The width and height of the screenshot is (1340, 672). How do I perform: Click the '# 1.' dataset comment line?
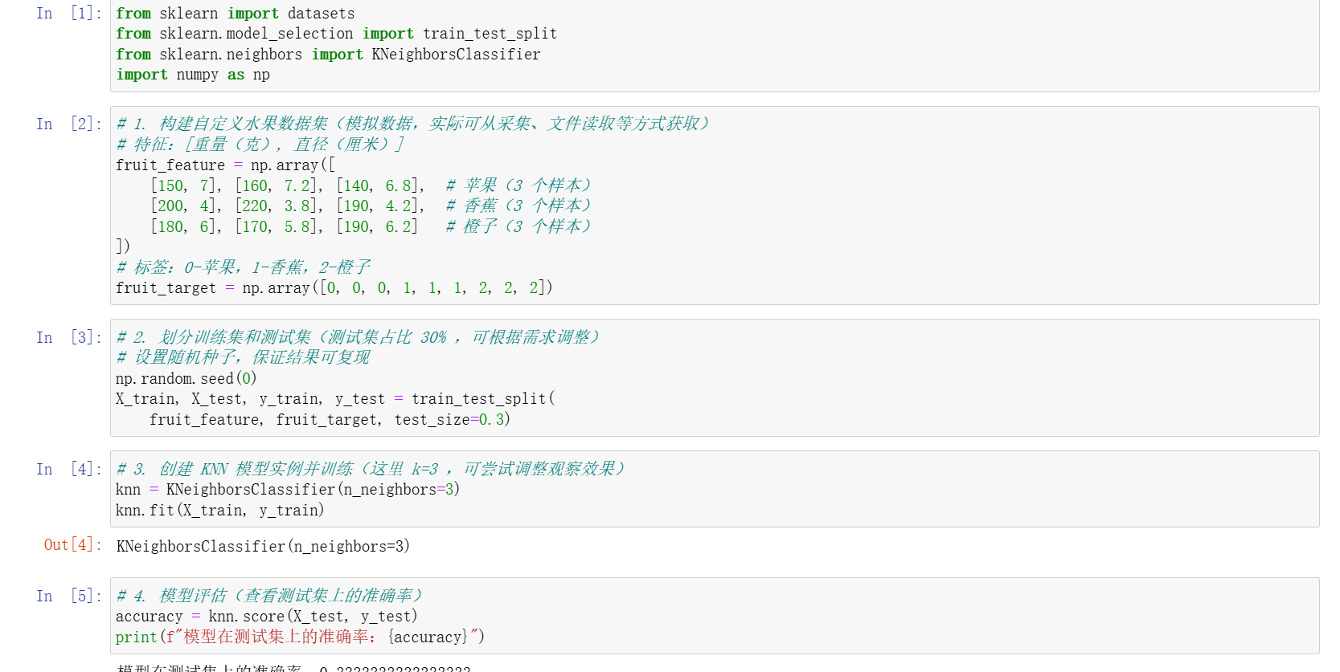[x=413, y=124]
